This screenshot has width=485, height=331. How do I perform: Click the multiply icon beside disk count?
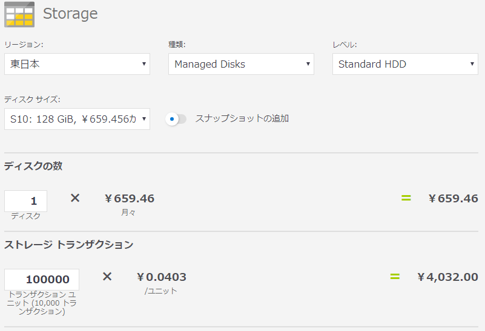(x=75, y=198)
